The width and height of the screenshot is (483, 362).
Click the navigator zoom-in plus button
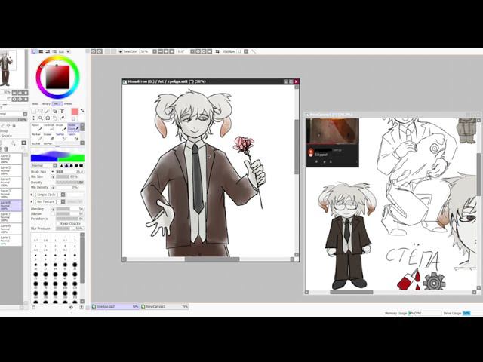point(20,93)
